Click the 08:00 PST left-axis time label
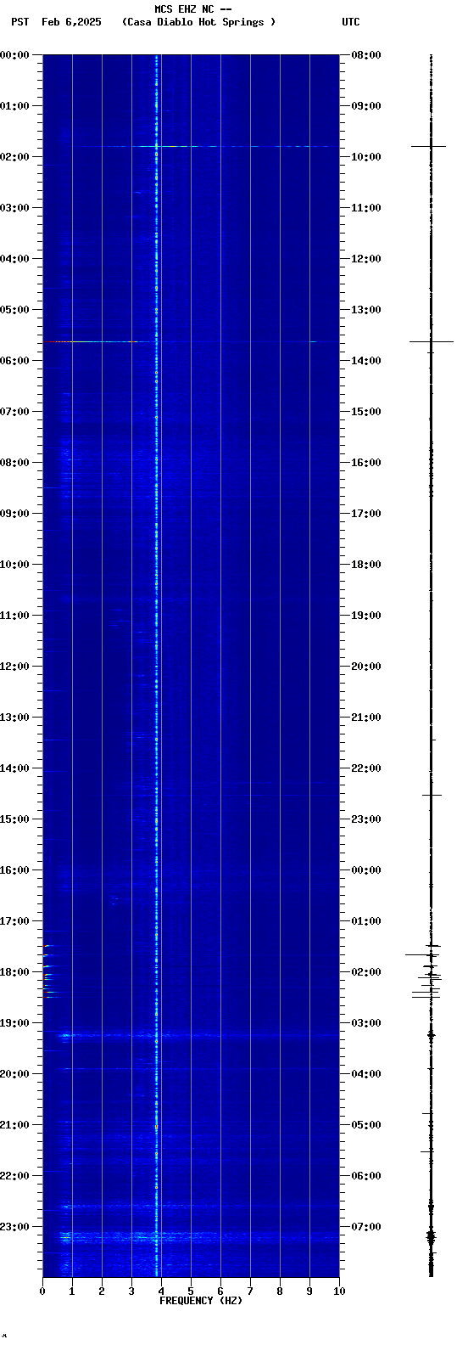Image resolution: width=468 pixels, height=1345 pixels. tap(15, 463)
